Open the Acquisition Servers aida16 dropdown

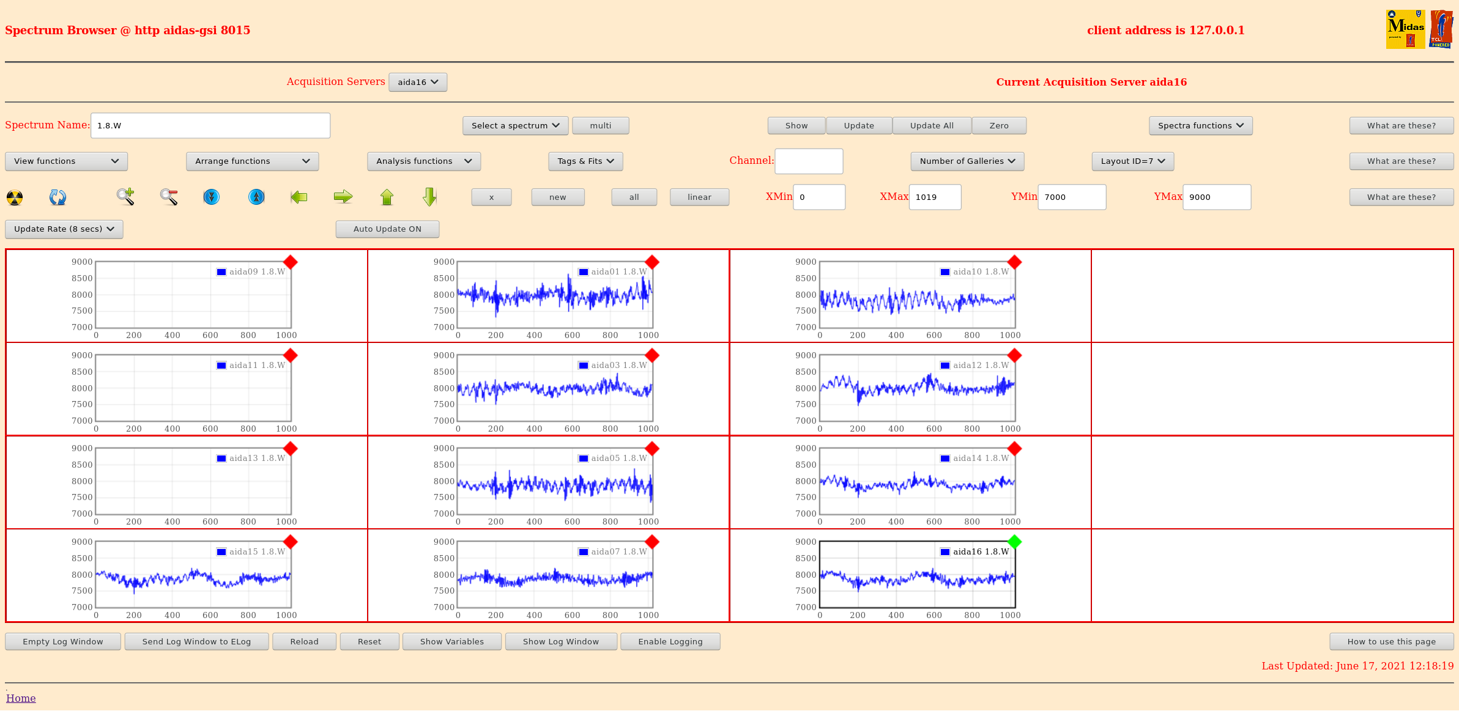pyautogui.click(x=418, y=82)
